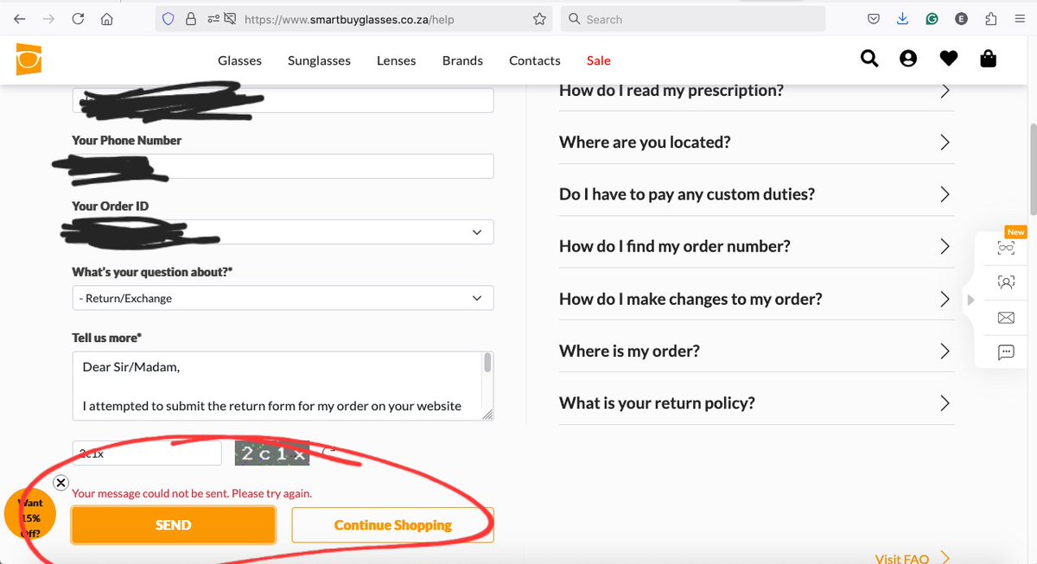Open extensions puzzle-piece menu
Screen dimensions: 1037x564
(990, 19)
